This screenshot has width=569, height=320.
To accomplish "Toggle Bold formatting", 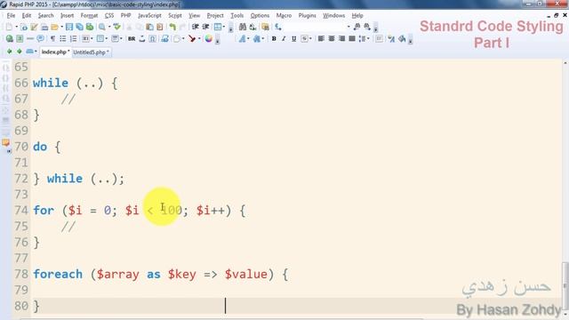I will point(274,38).
